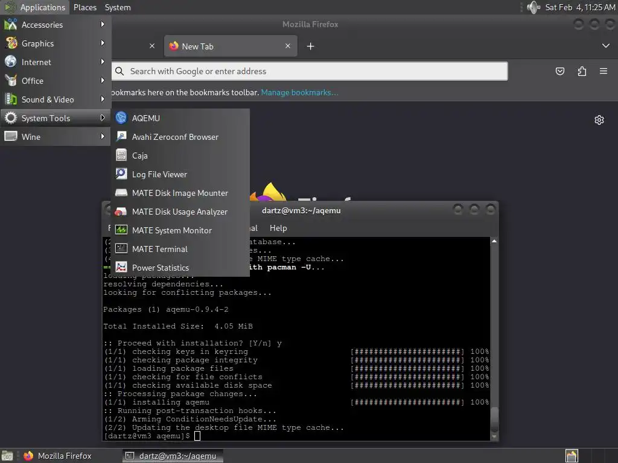Switch to dartz@vm3:~/aqemu taskbar button
Viewport: 618px width, 463px height.
pyautogui.click(x=173, y=456)
